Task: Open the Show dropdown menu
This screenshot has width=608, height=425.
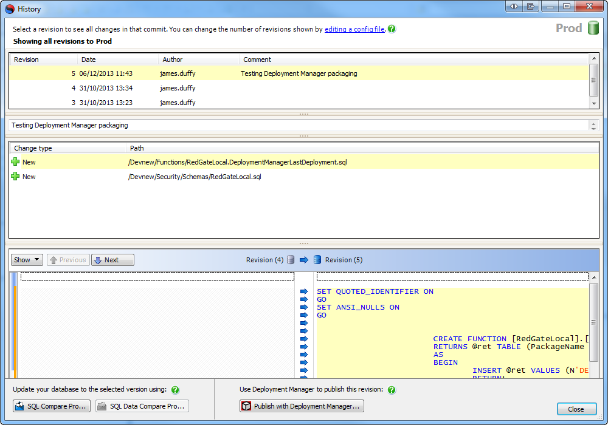Action: pos(27,260)
